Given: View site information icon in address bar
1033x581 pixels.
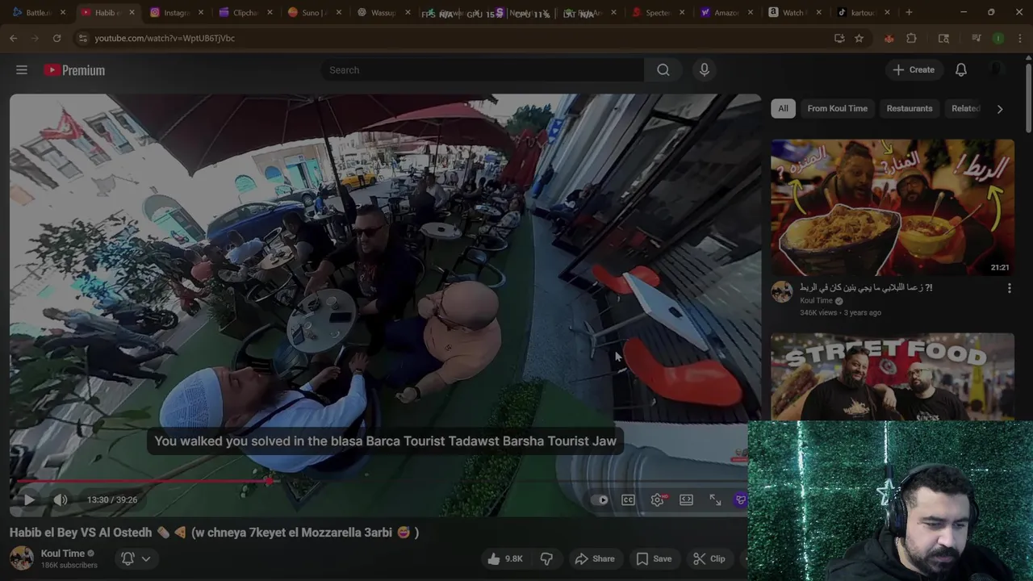Looking at the screenshot, I should [x=82, y=38].
